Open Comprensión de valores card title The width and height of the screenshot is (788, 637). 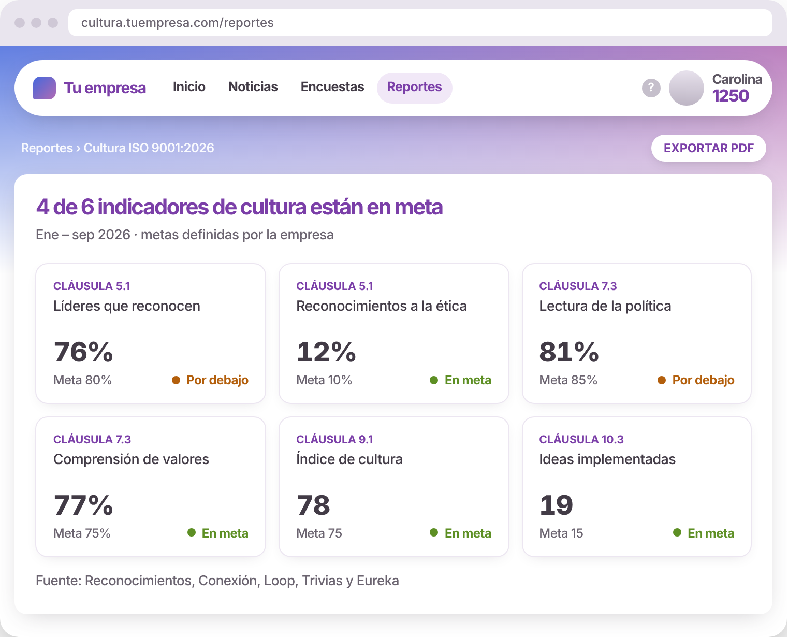(132, 459)
